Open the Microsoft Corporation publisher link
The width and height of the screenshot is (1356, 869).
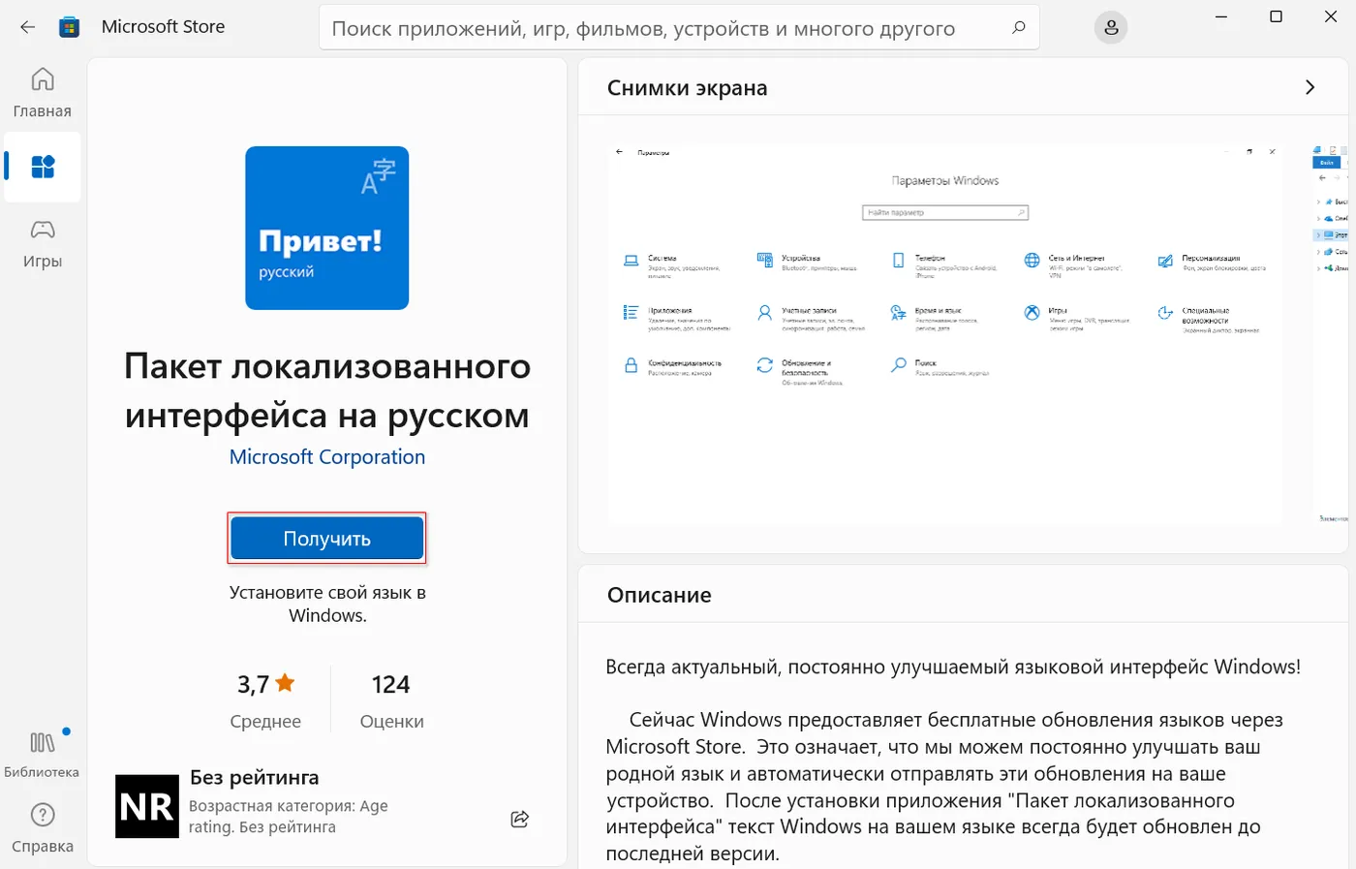click(327, 457)
